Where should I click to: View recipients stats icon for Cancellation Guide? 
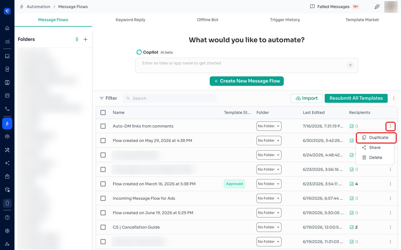(351, 227)
